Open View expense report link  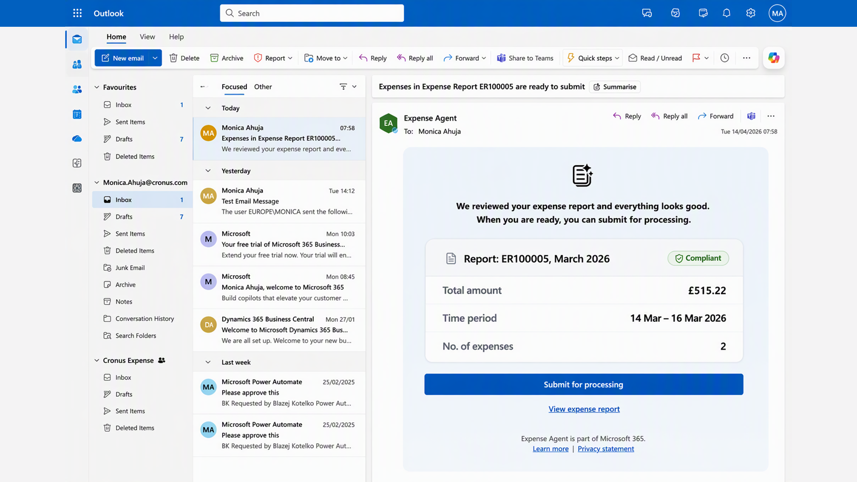coord(584,409)
